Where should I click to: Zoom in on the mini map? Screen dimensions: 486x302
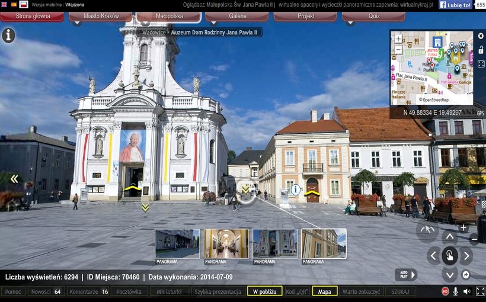coord(398,38)
